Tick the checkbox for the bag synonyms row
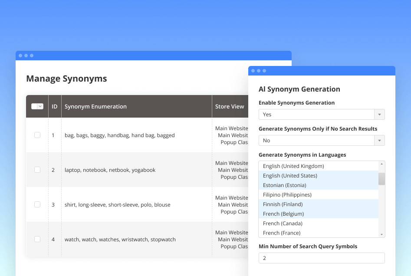 tap(37, 135)
